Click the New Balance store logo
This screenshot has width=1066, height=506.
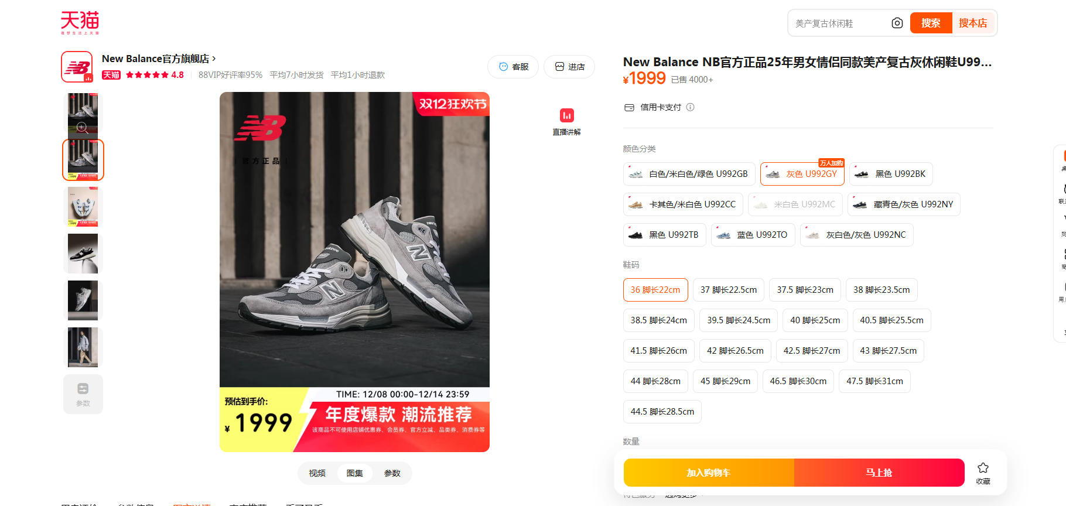tap(77, 67)
